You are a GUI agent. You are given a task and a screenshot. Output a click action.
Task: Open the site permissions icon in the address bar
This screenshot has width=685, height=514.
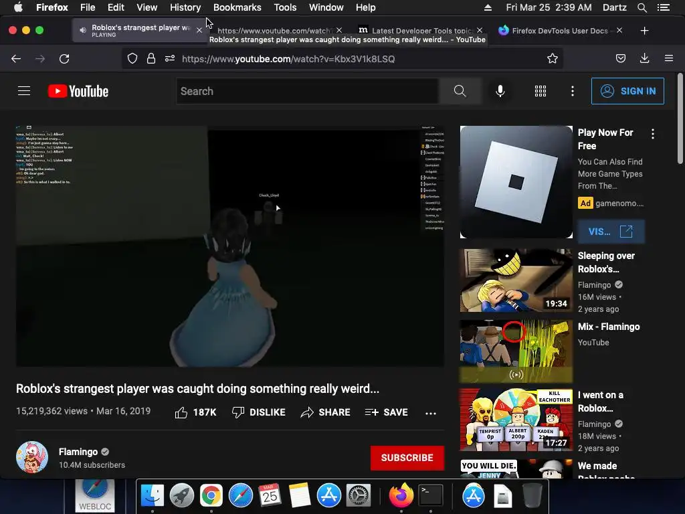(x=170, y=59)
